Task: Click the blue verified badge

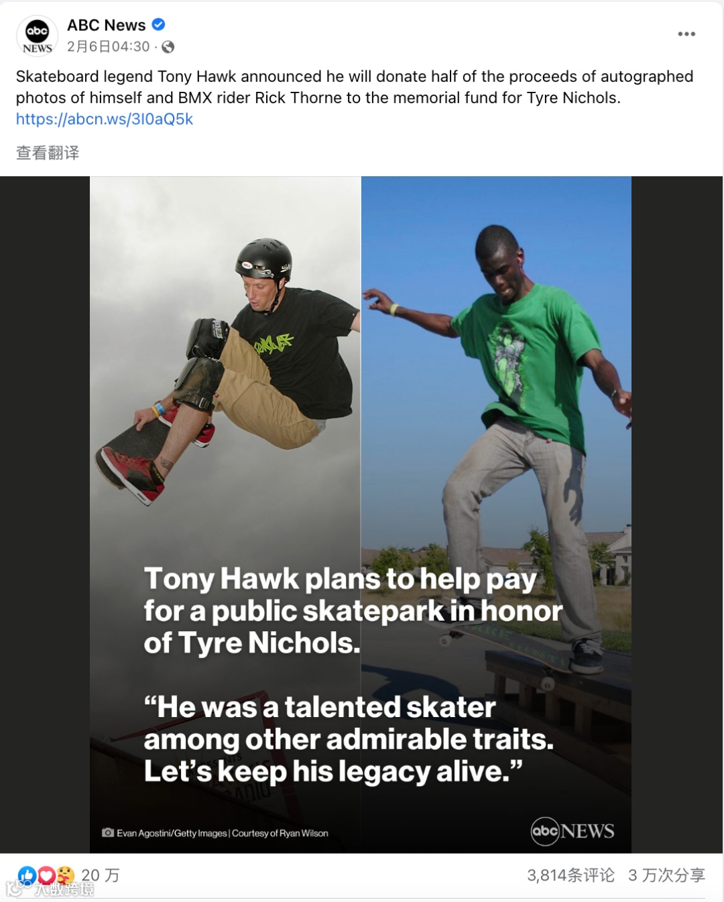Action: click(159, 25)
